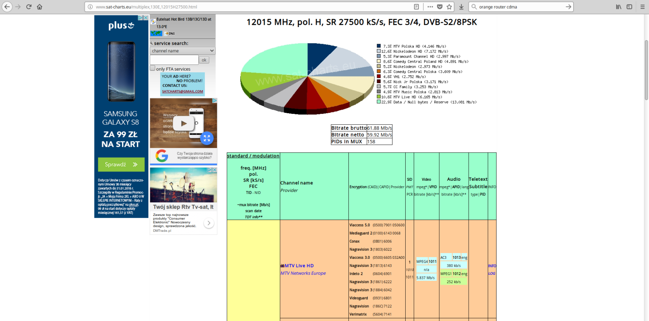The height and width of the screenshot is (321, 649).
Task: Click legend entry 4,8% VH1
Action: (x=401, y=76)
